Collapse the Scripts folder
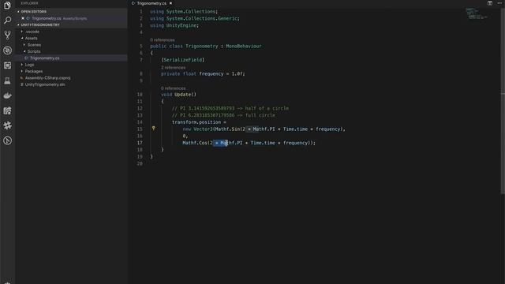Viewport: 505px width, 284px height. [34, 51]
